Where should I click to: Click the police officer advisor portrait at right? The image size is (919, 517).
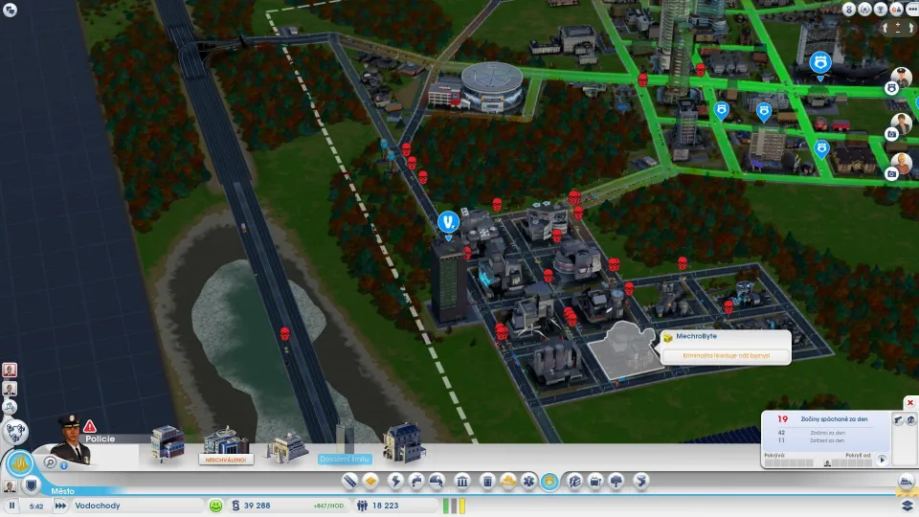click(x=902, y=76)
